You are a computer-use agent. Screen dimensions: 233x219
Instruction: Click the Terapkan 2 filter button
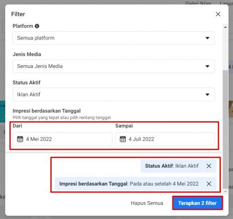coord(198,203)
